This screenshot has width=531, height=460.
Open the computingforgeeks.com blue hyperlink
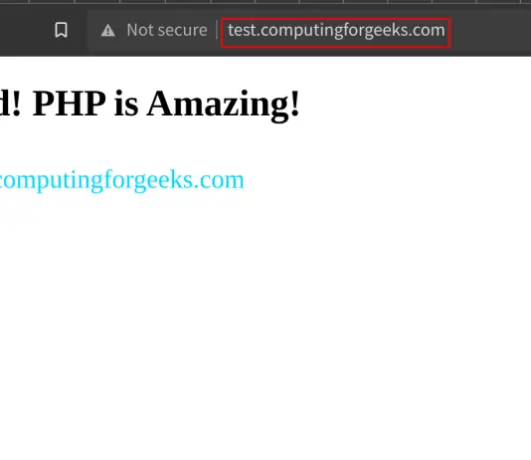pyautogui.click(x=121, y=180)
